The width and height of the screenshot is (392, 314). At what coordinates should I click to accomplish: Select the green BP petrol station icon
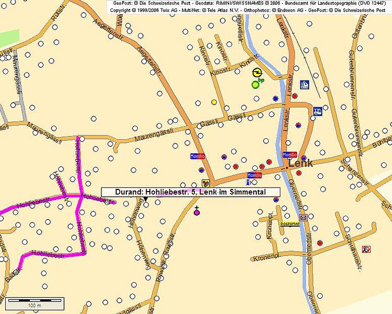256,84
